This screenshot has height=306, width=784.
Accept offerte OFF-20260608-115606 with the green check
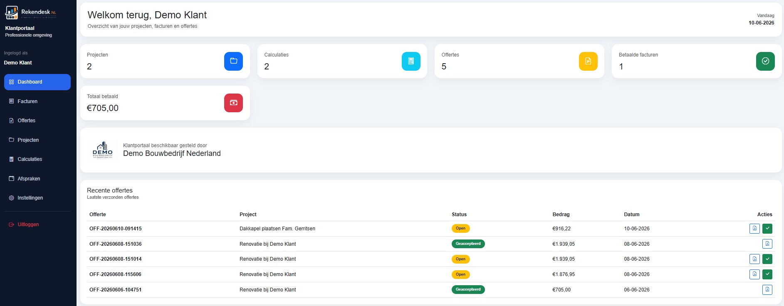pos(767,274)
